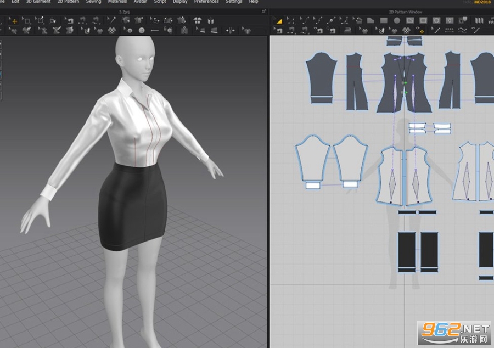Viewport: 494px width, 348px height.
Task: Click the 3.2prj window title
Action: click(124, 12)
